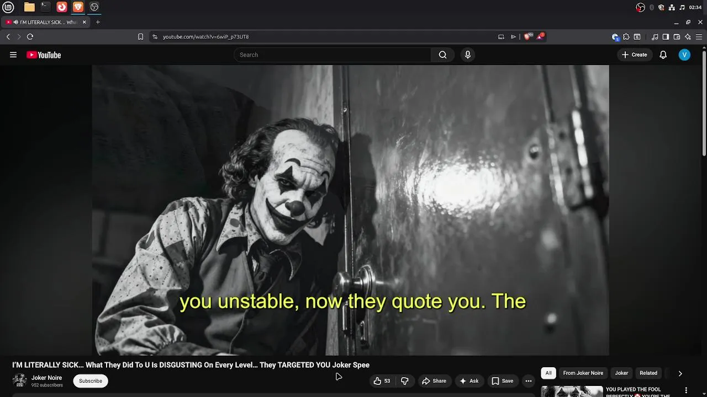Screen dimensions: 707x397
Task: Click the Ask button
Action: tap(468, 381)
